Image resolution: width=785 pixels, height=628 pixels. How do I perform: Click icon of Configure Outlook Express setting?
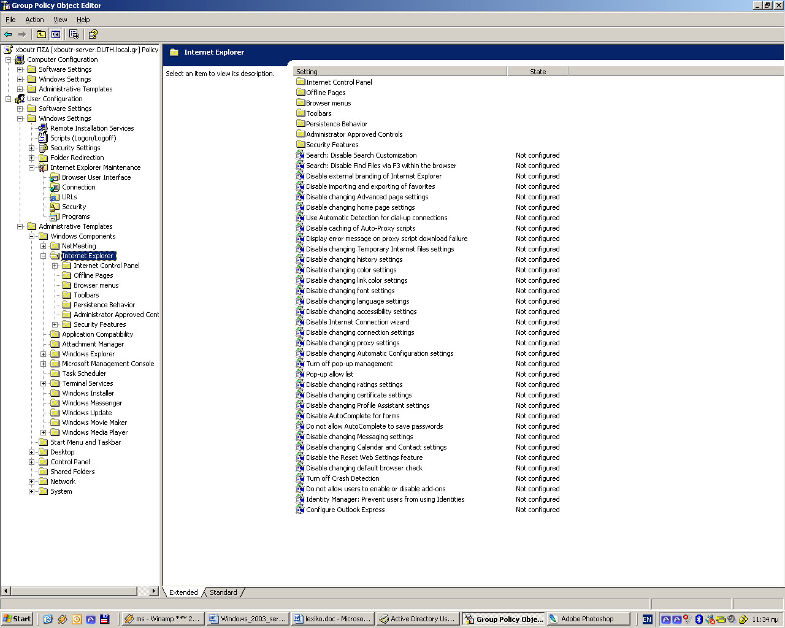pyautogui.click(x=300, y=510)
